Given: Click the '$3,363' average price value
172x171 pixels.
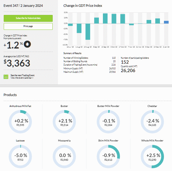Looking at the screenshot, I should [x=17, y=63].
